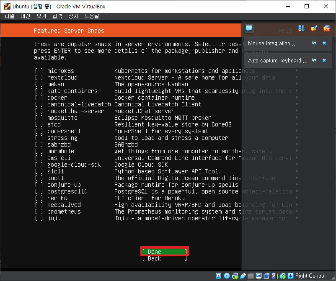Click the screen recording status icon

coord(266,276)
